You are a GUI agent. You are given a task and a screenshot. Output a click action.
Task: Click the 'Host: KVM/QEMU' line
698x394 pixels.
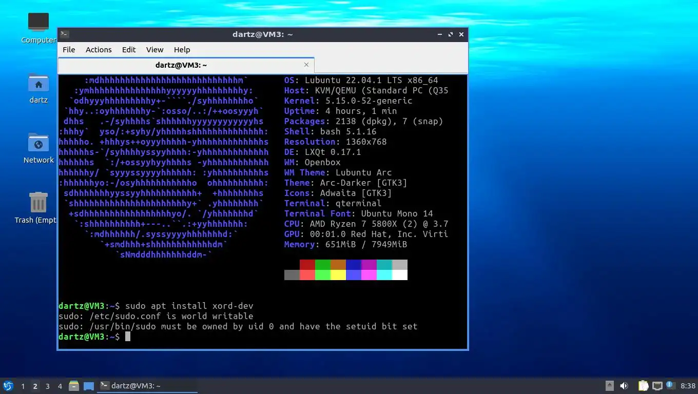click(366, 90)
